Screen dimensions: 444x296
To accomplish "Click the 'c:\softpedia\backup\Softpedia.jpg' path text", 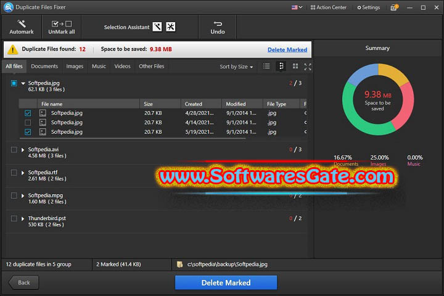I will [228, 265].
